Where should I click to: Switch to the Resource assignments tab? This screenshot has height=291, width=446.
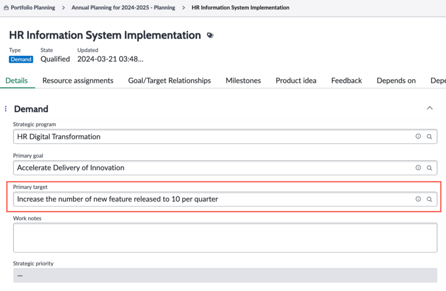[x=78, y=81]
